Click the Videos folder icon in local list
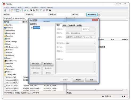The width and height of the screenshot is (131, 100). (5, 72)
